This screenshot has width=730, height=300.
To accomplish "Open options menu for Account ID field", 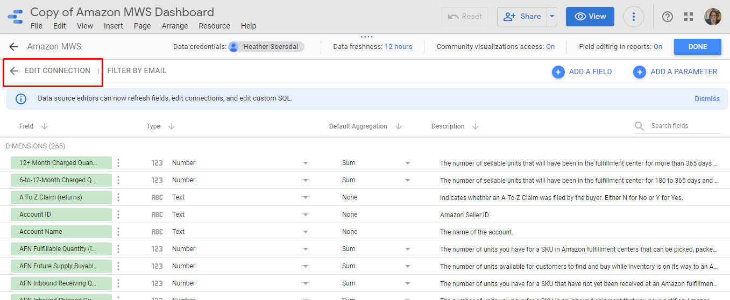I will (x=118, y=215).
